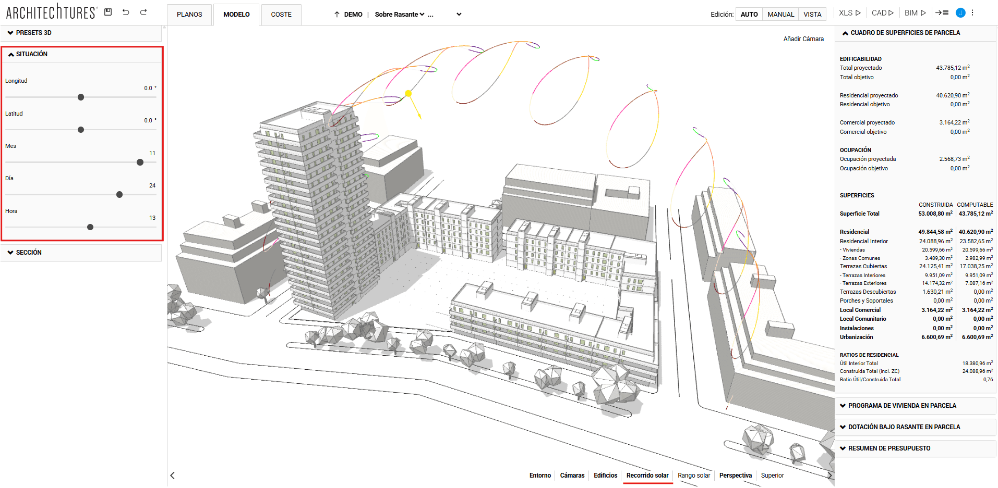Export the model via the BIM option
The image size is (998, 488).
click(915, 12)
